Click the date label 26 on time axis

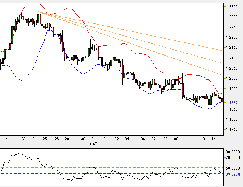coord(57,139)
